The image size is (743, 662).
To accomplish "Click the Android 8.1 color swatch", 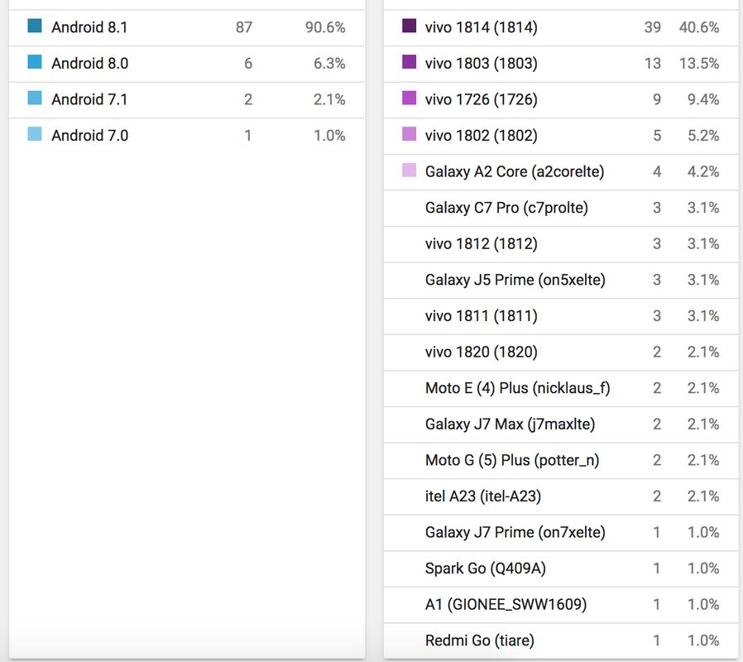I will click(35, 26).
